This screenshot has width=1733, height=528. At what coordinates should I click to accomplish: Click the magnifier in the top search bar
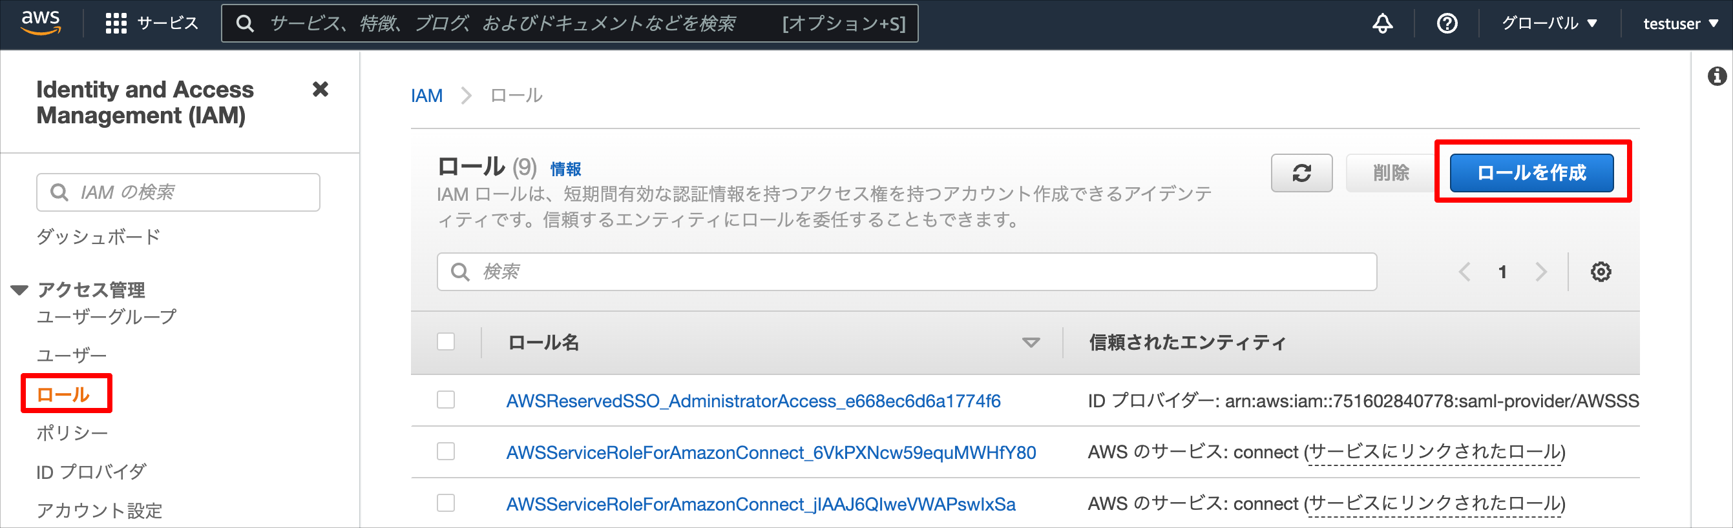click(245, 23)
